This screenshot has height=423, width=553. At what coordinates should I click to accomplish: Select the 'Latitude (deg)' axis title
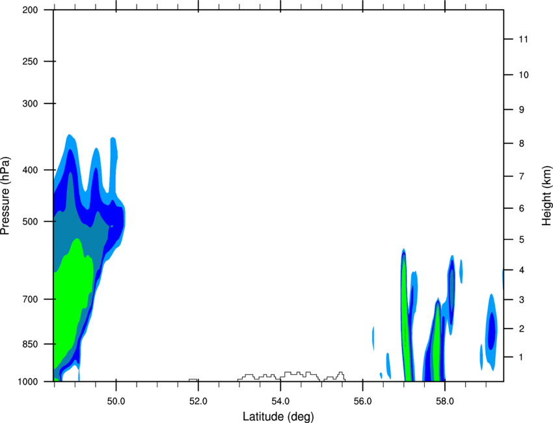278,416
